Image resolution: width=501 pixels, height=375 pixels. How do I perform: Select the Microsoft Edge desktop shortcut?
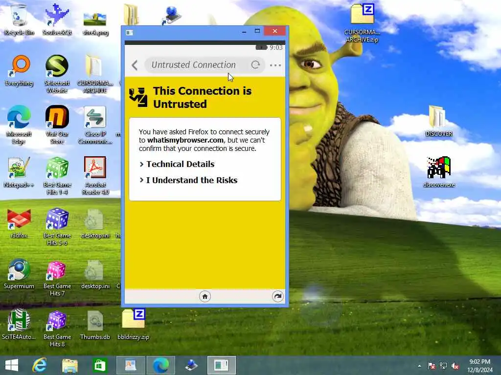(x=19, y=125)
